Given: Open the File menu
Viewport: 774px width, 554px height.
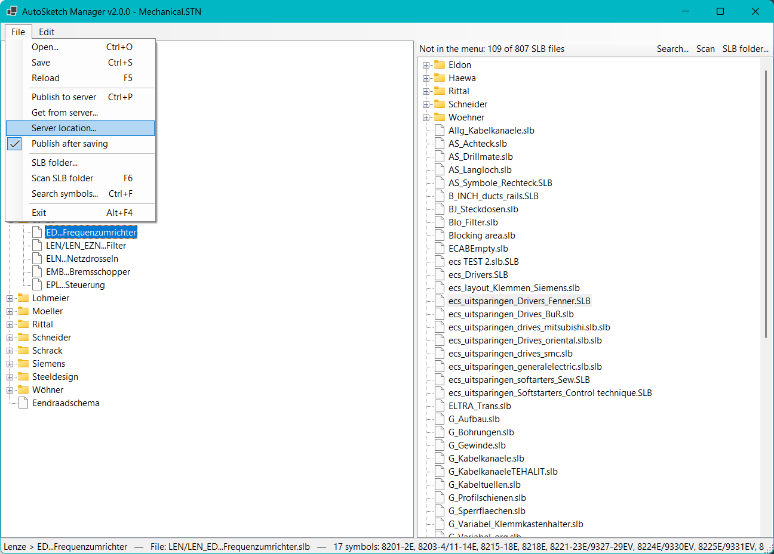Looking at the screenshot, I should 18,32.
